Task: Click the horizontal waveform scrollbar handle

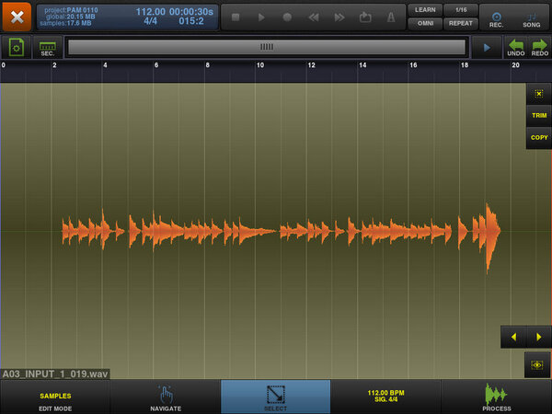Action: (267, 47)
